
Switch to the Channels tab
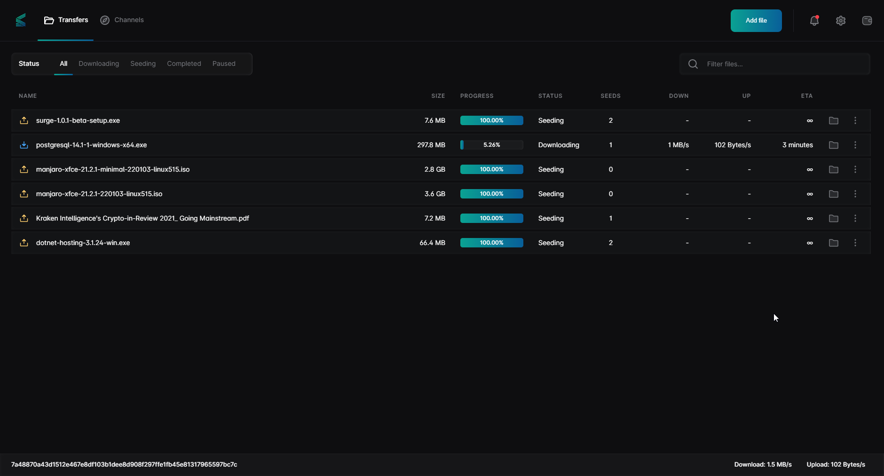point(122,20)
